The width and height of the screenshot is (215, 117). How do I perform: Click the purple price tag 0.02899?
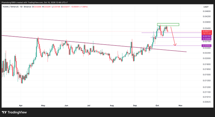pos(206,39)
